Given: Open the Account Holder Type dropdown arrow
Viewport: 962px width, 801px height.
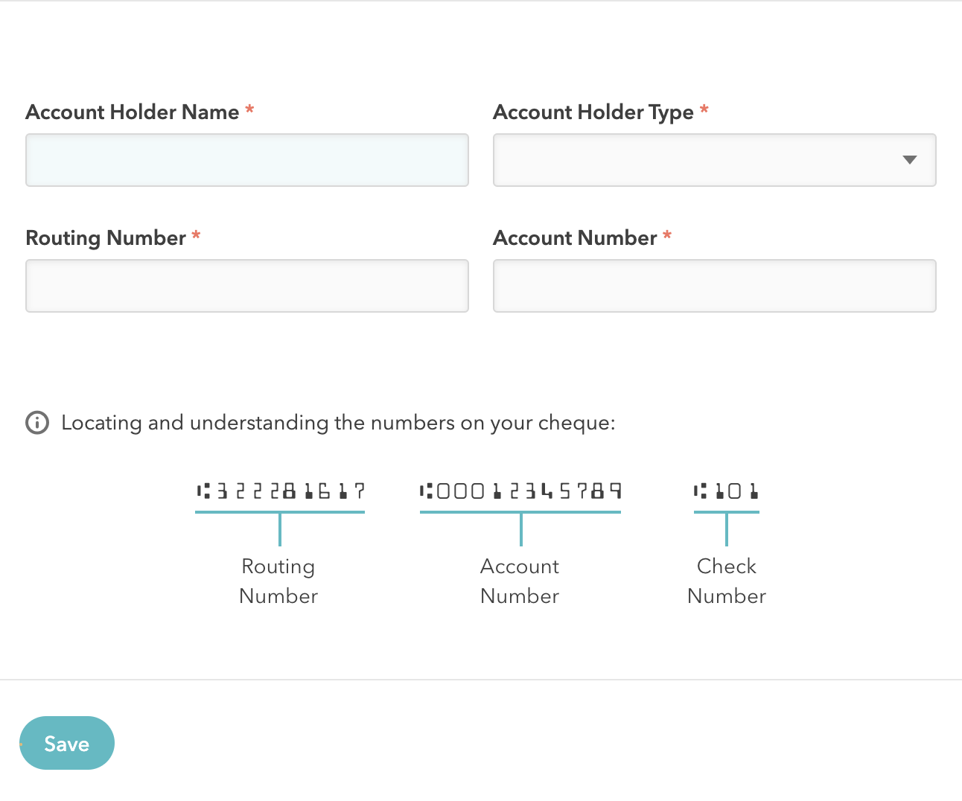Looking at the screenshot, I should pyautogui.click(x=909, y=160).
